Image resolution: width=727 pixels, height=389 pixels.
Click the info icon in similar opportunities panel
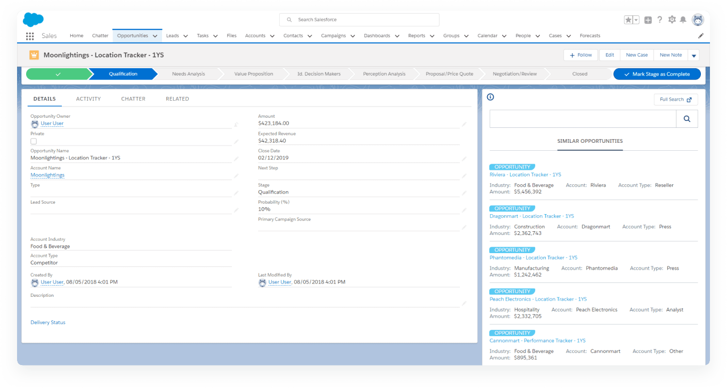pyautogui.click(x=490, y=97)
